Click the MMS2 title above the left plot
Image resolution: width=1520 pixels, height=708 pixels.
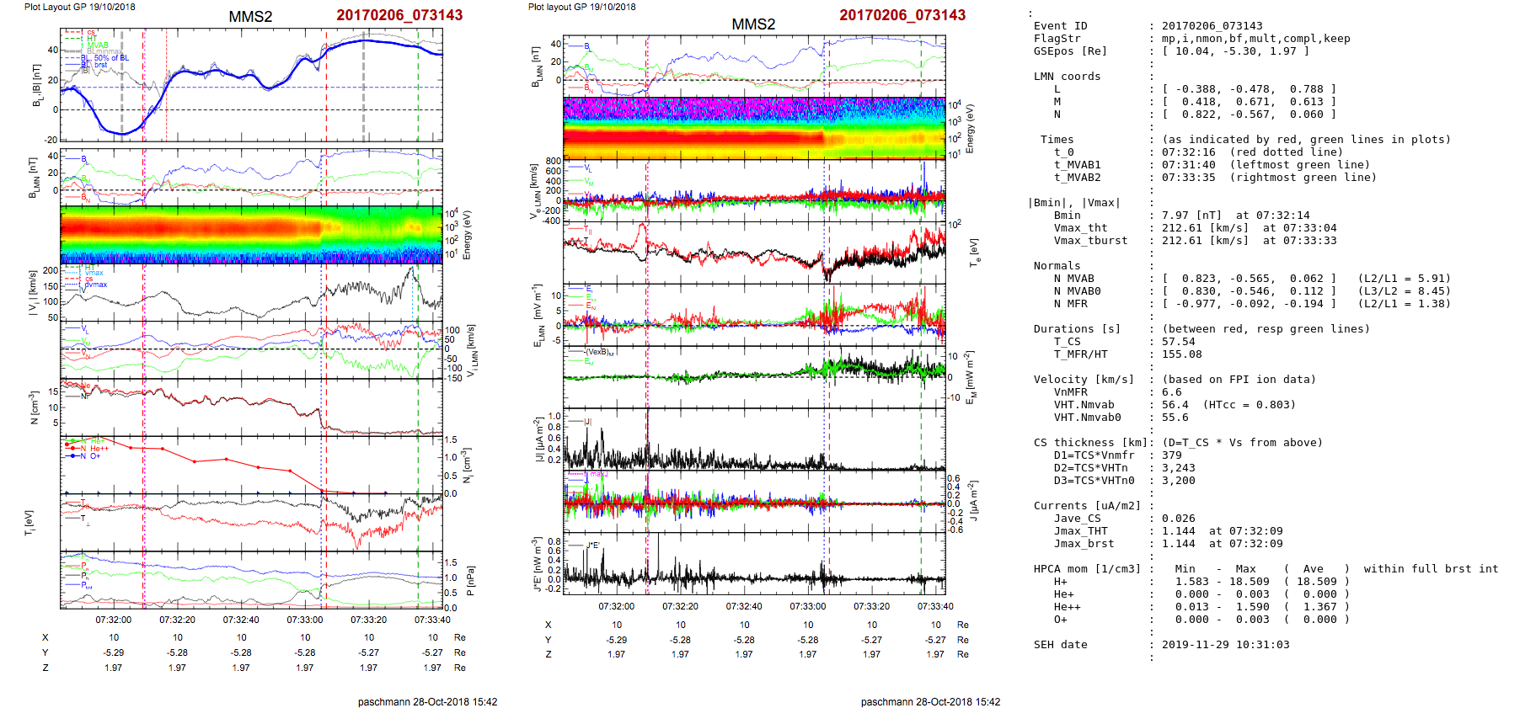coord(250,17)
